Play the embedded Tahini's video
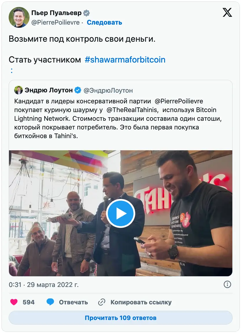The width and height of the screenshot is (241, 333). (120, 213)
